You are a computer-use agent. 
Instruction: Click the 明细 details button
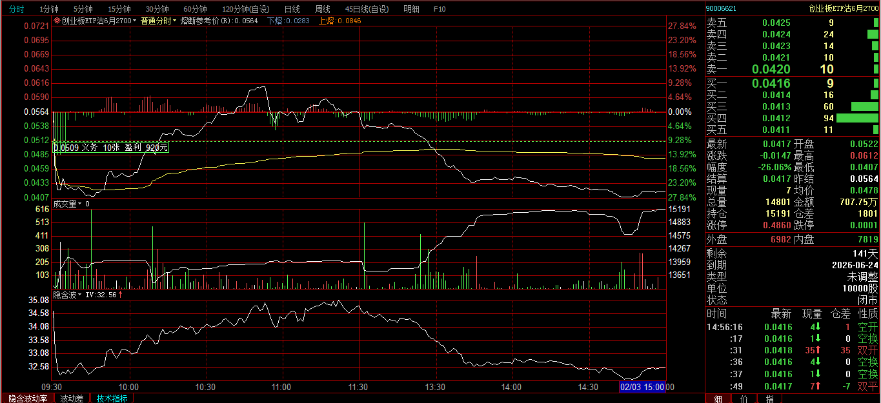(411, 9)
